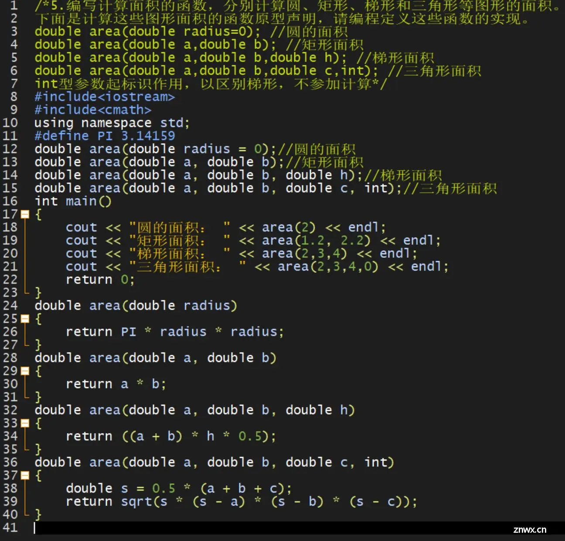Click 'double area(double a, double b)' line 28

(156, 358)
